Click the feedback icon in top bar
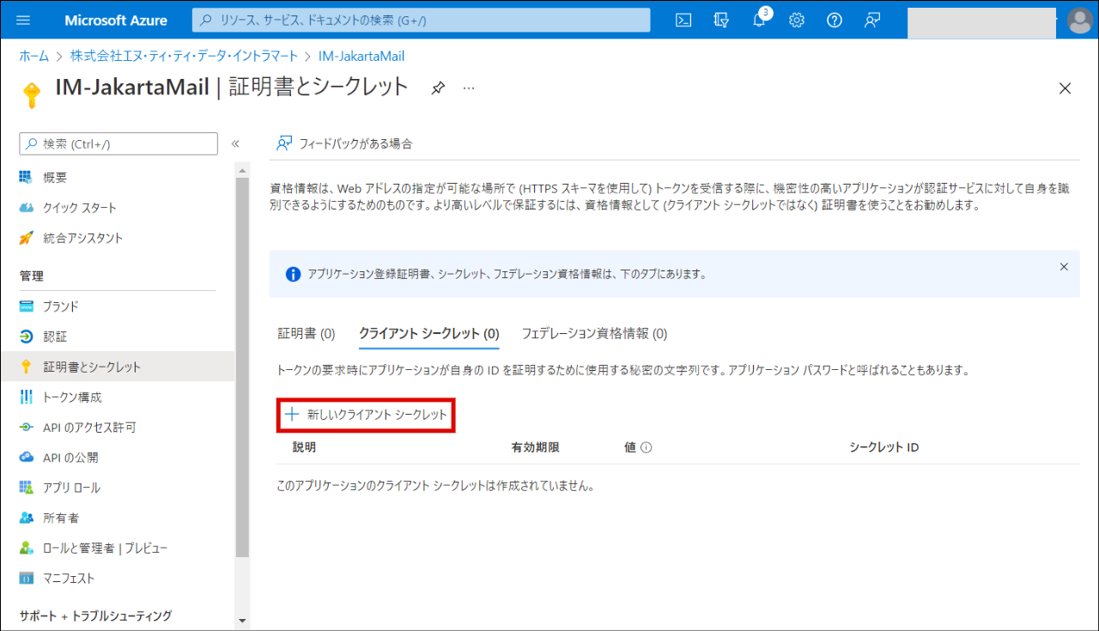This screenshot has width=1099, height=631. point(872,21)
